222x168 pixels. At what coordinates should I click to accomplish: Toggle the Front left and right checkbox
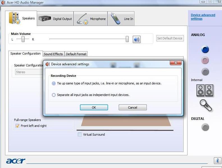click(17, 126)
